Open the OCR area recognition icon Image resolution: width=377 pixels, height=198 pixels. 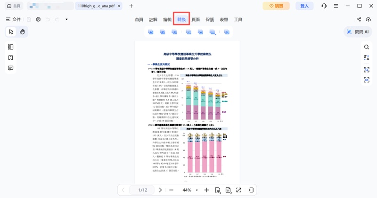[x=367, y=69]
